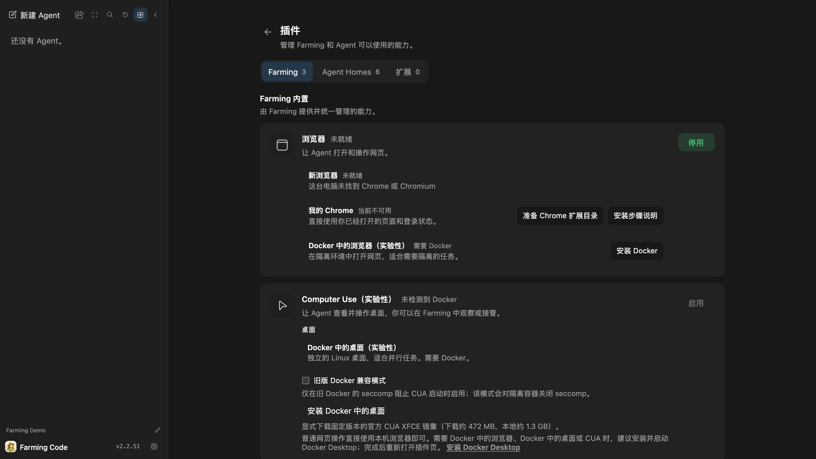Click the 当前不可用 status label
The image size is (816, 459).
[374, 211]
